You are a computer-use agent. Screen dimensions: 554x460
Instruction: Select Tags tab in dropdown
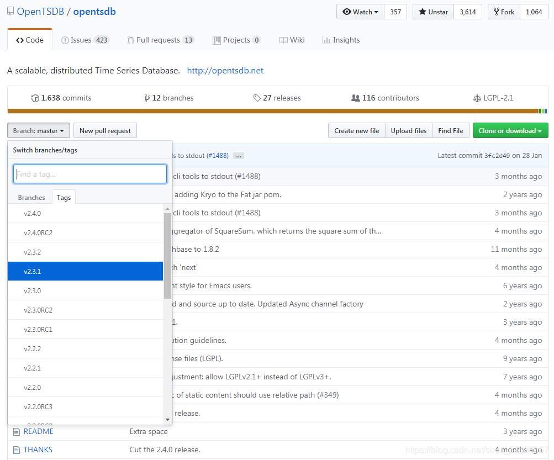click(x=64, y=198)
